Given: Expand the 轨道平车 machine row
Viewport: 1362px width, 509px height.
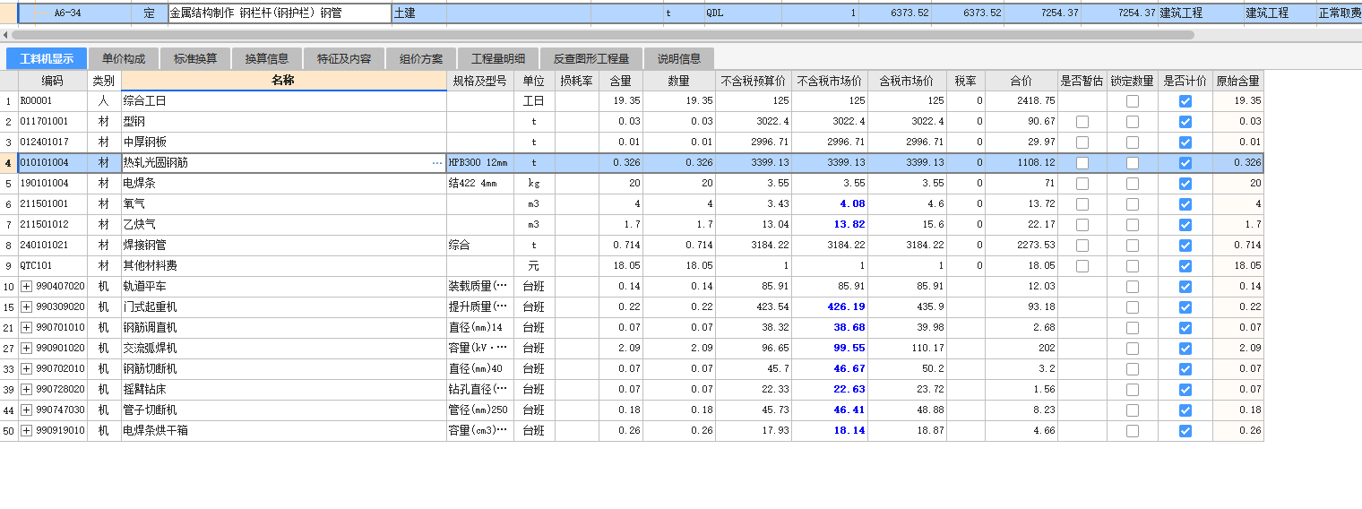Looking at the screenshot, I should point(26,287).
